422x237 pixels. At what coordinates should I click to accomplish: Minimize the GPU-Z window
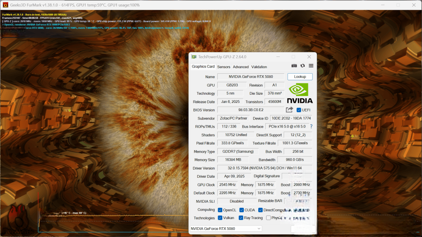(x=278, y=57)
